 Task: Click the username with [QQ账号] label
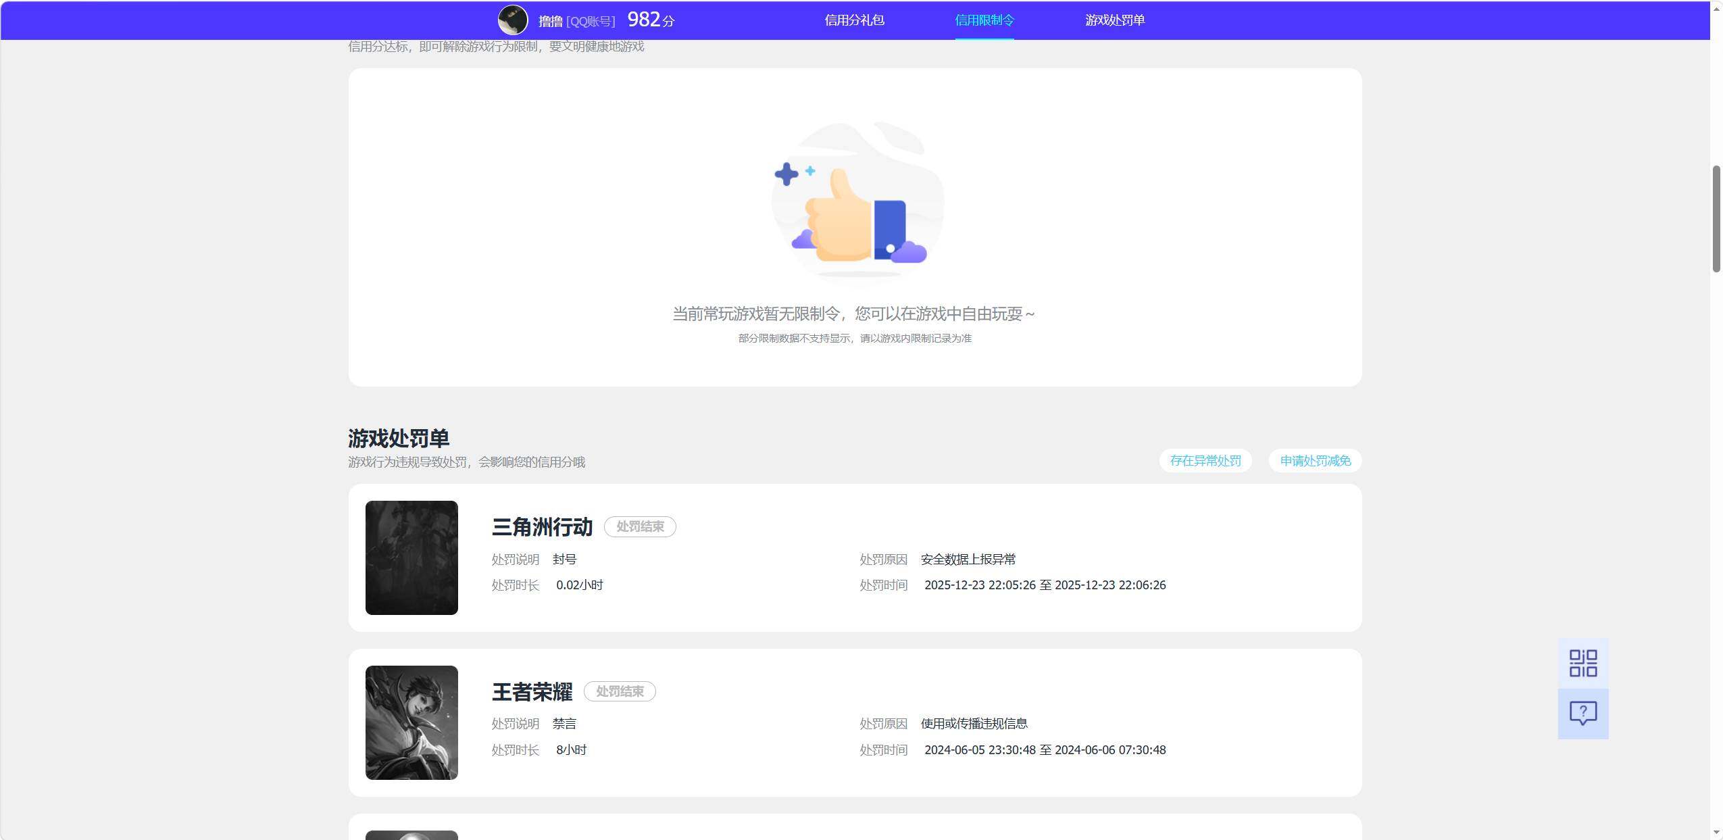576,21
